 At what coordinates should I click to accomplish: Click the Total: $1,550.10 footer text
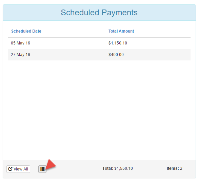coord(118,168)
